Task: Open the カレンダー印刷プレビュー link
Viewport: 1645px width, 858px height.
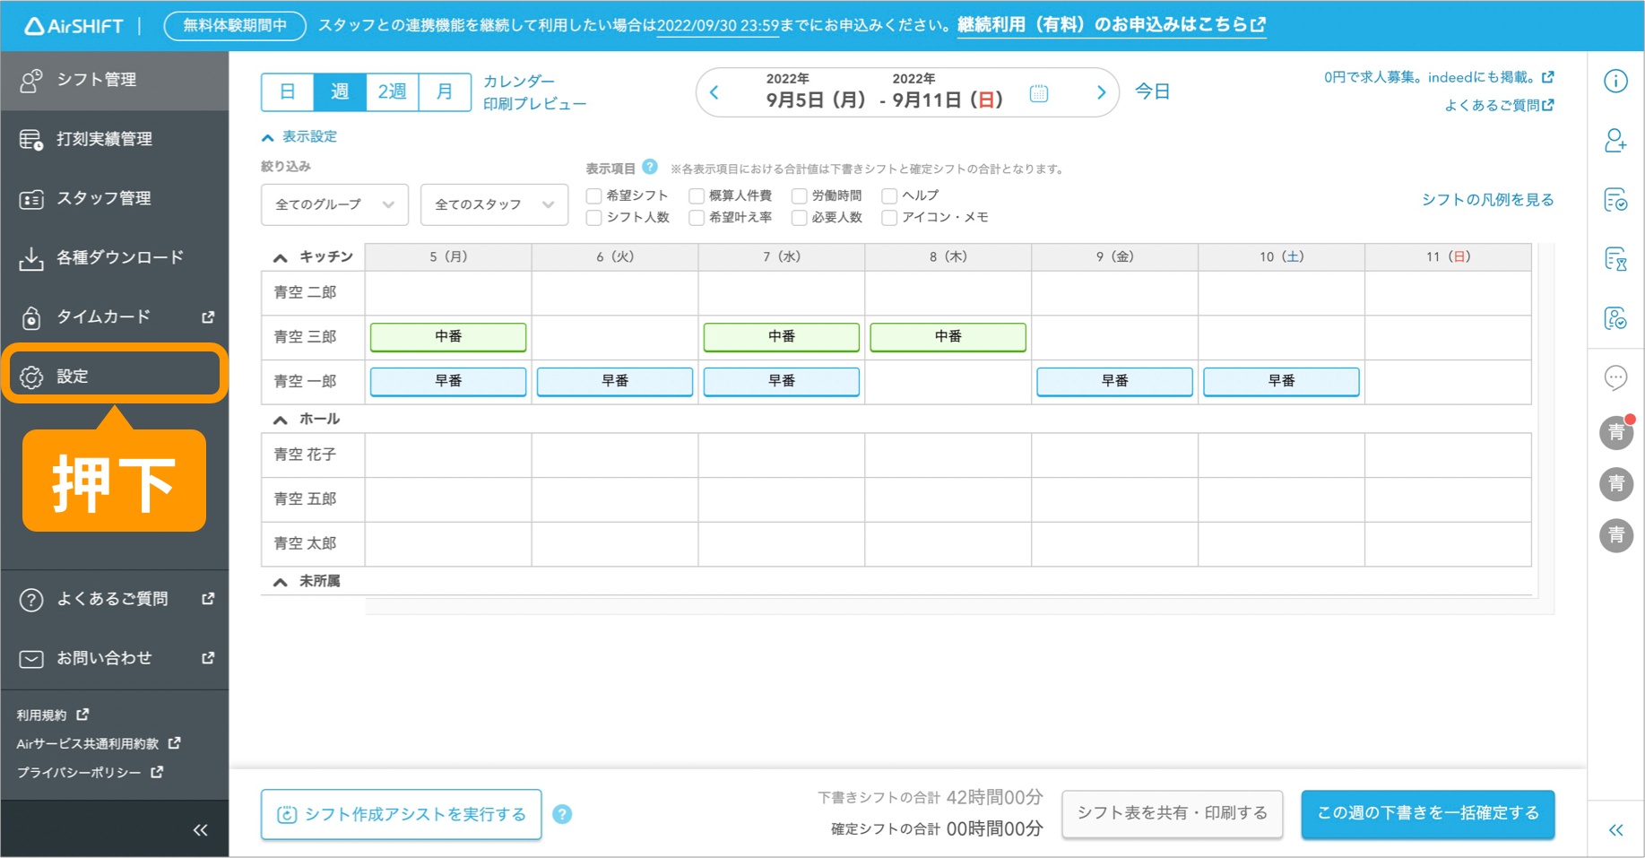Action: (x=532, y=91)
